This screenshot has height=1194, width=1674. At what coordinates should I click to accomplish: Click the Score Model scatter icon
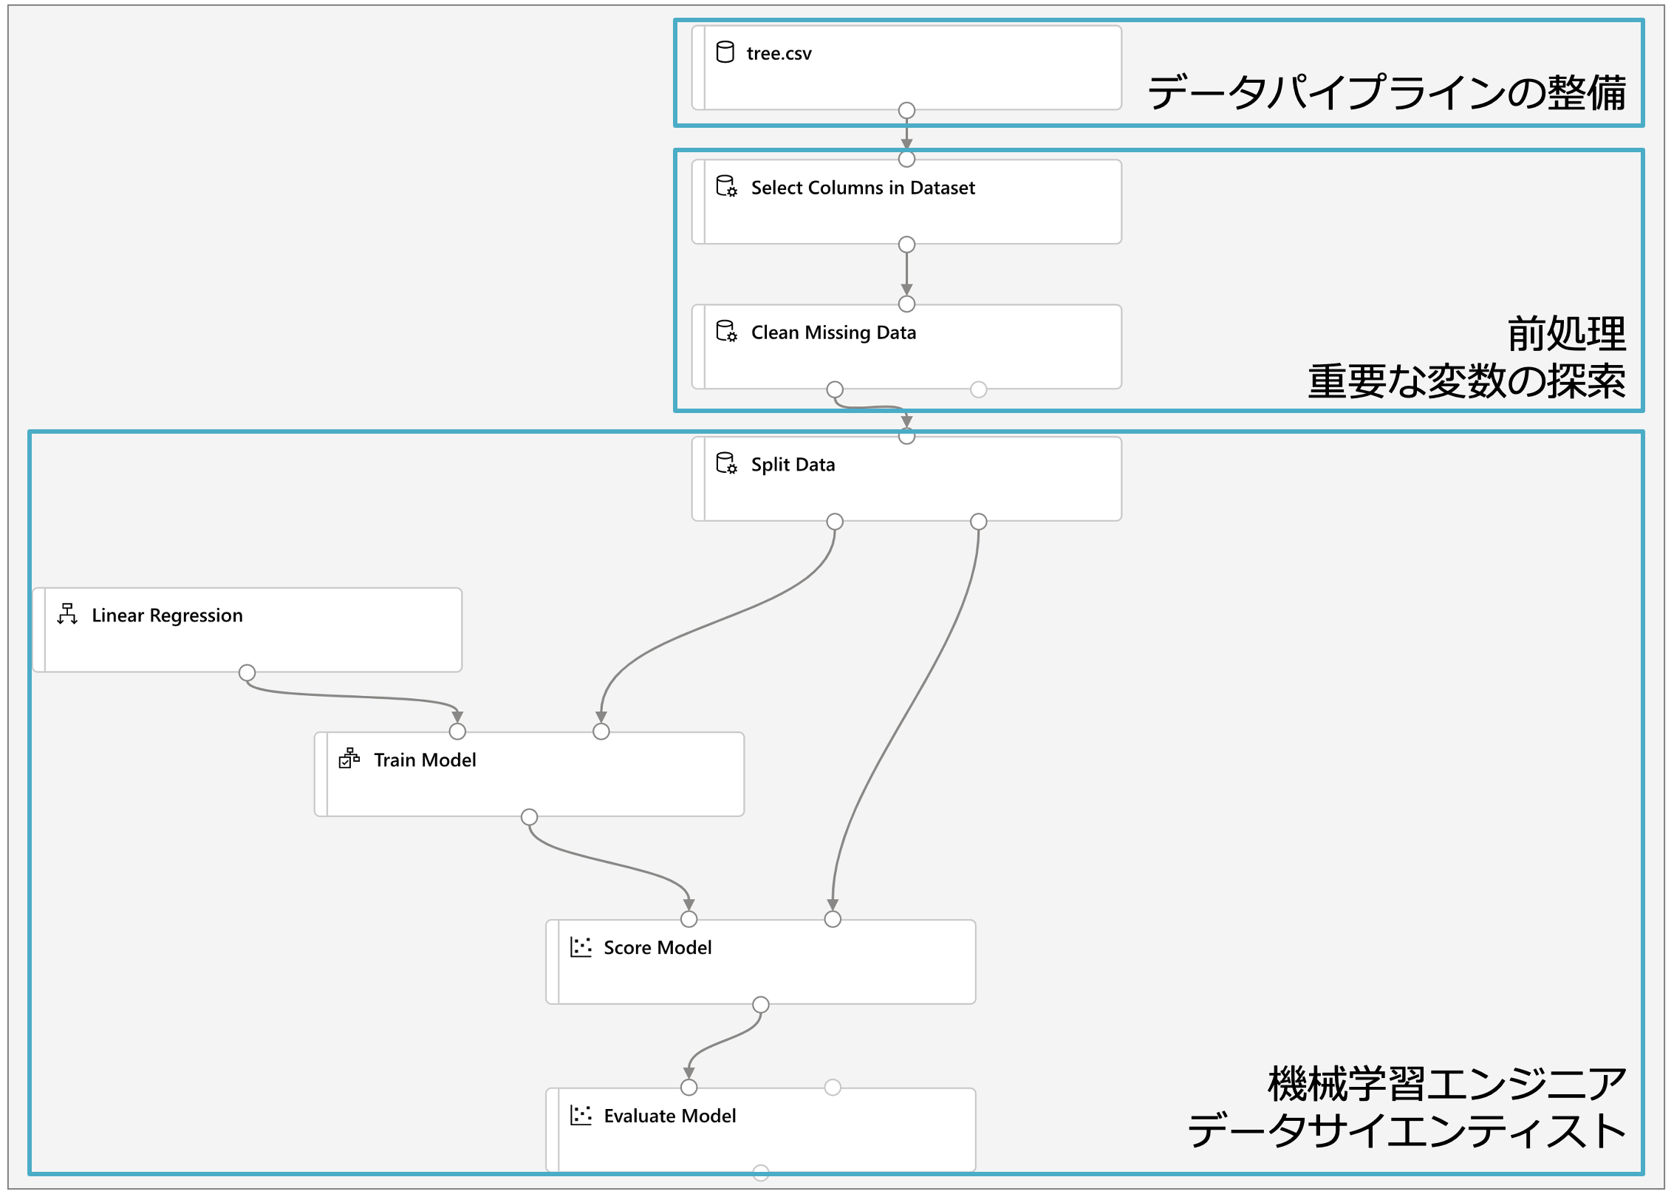pyautogui.click(x=581, y=947)
